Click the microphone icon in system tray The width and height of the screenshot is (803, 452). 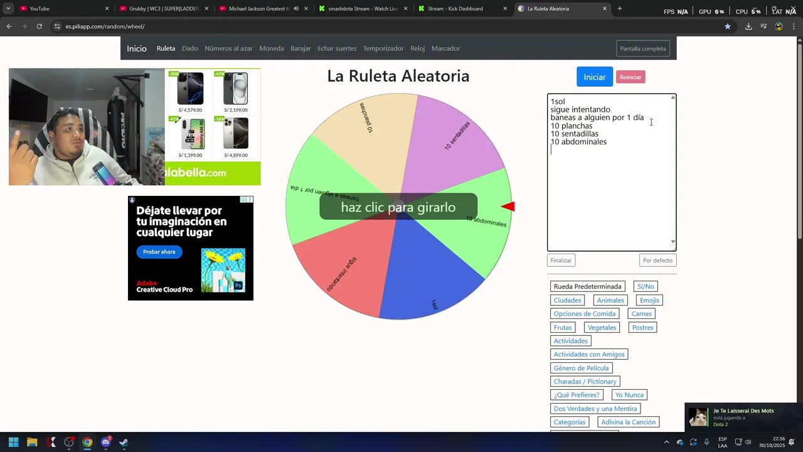click(x=707, y=442)
